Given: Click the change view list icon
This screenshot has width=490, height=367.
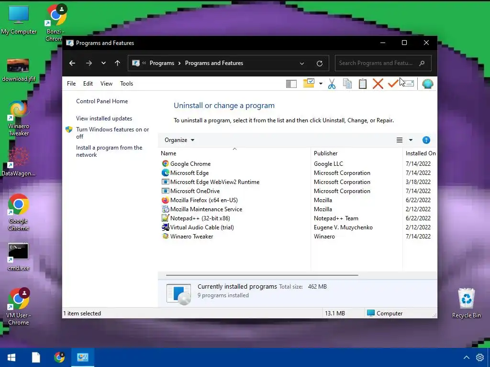Looking at the screenshot, I should pos(400,140).
